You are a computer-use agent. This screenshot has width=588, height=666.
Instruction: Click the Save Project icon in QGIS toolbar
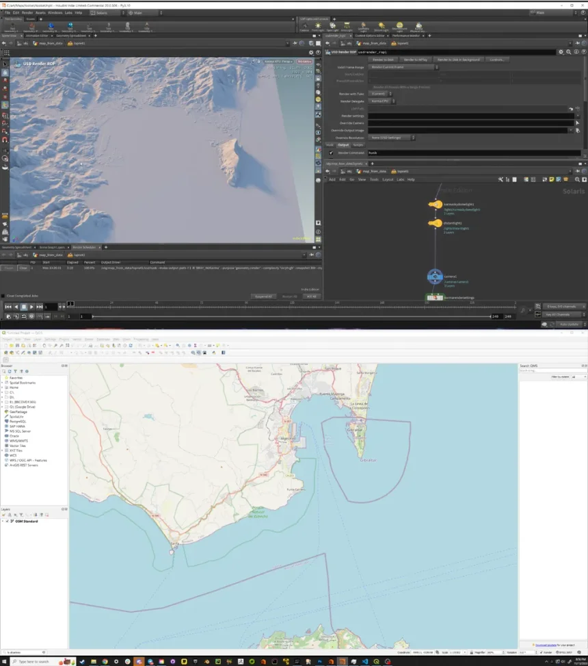click(17, 346)
